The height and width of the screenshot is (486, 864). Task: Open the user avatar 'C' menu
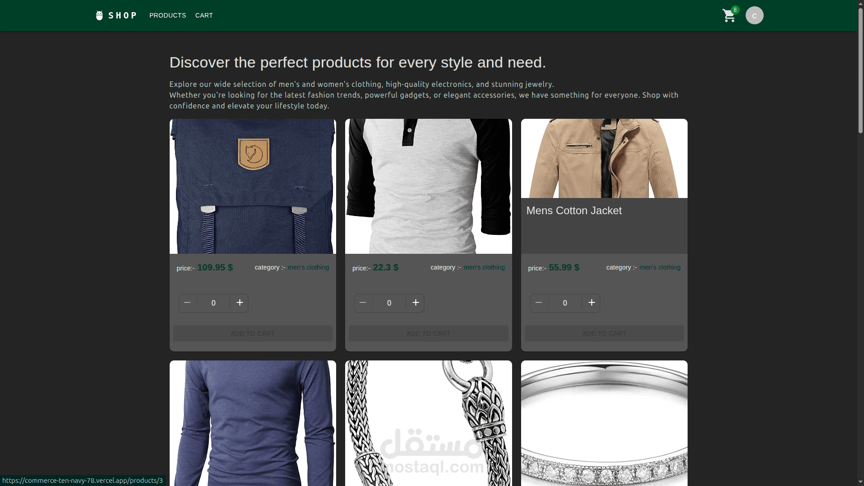pos(754,15)
